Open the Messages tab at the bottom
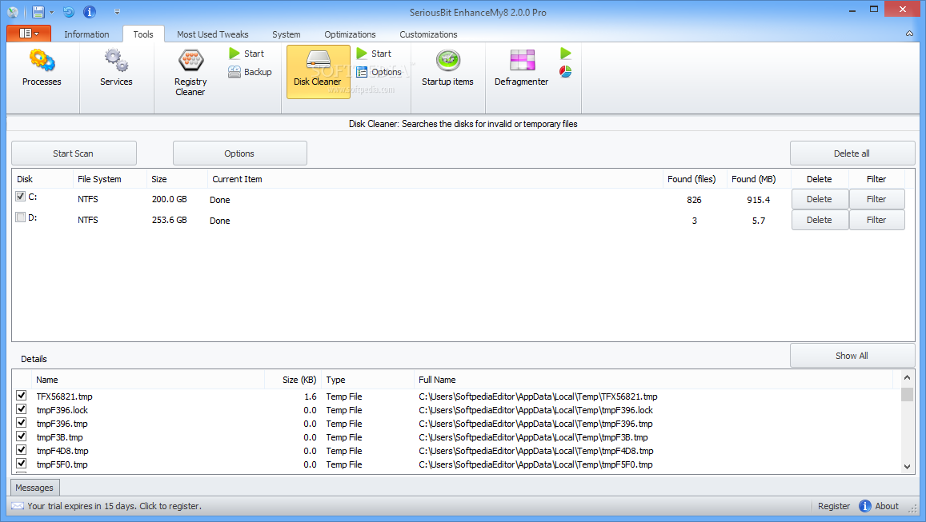This screenshot has height=522, width=926. pos(35,488)
